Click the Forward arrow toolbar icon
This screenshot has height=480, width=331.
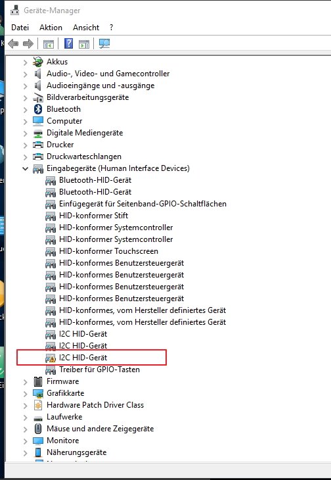28,44
